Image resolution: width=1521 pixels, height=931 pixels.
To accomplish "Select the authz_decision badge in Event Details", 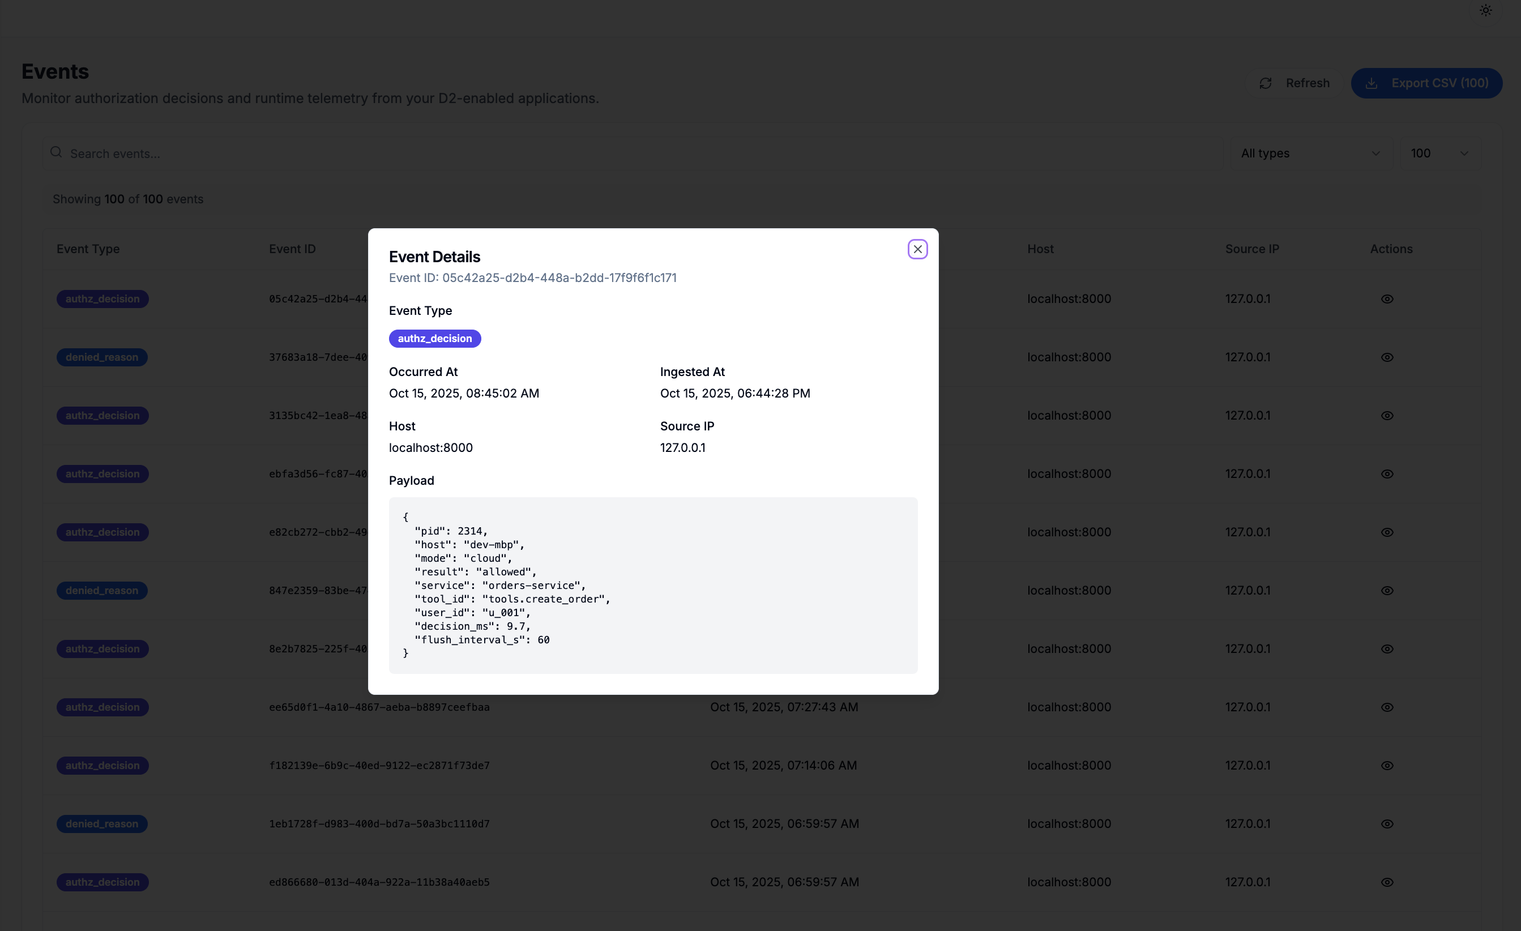I will tap(434, 338).
